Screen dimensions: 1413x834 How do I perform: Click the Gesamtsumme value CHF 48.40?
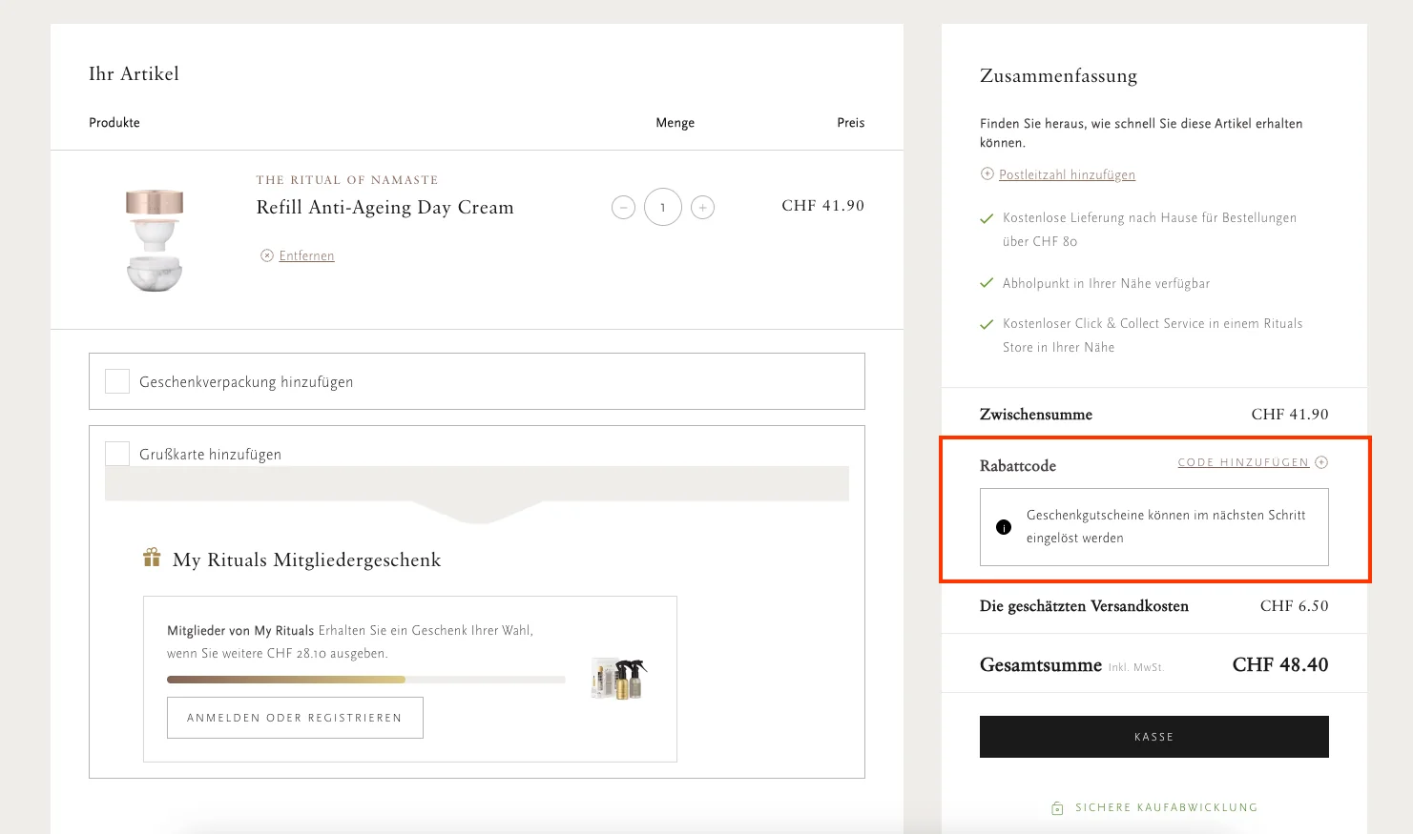click(1280, 664)
